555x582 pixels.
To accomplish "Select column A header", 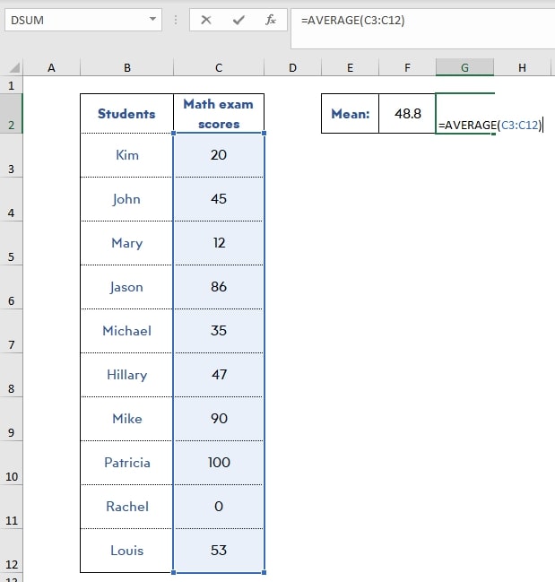I will point(52,67).
